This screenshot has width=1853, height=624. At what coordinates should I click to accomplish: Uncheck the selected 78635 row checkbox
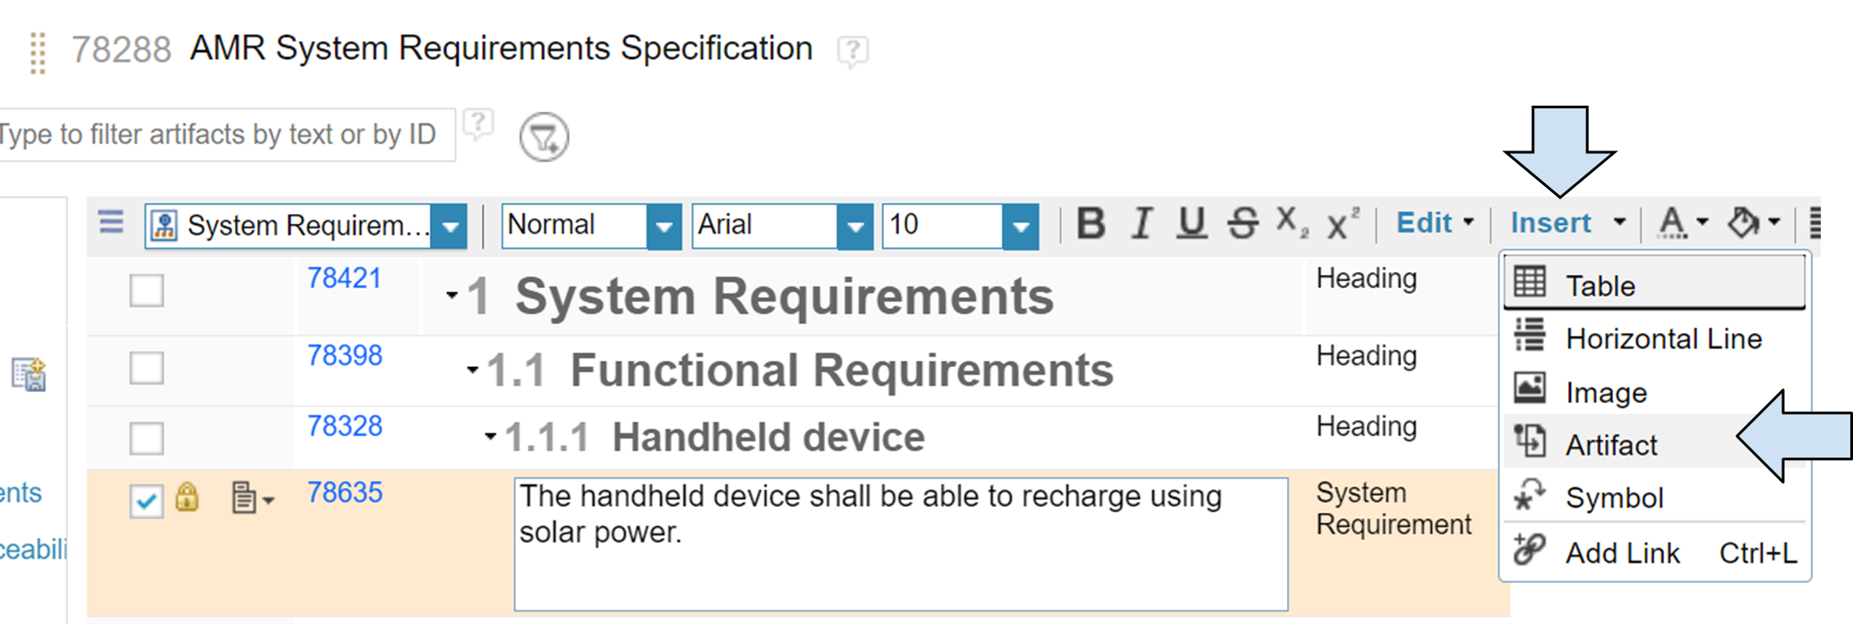point(147,500)
